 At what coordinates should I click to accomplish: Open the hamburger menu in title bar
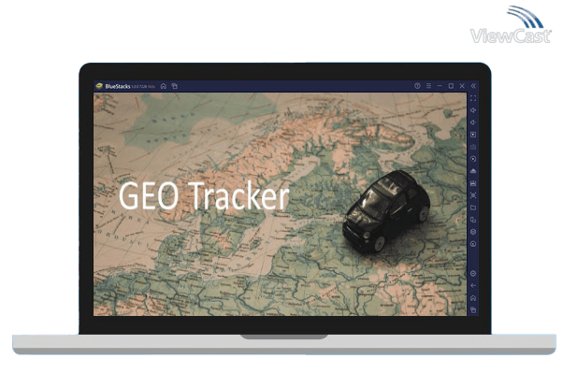(428, 86)
